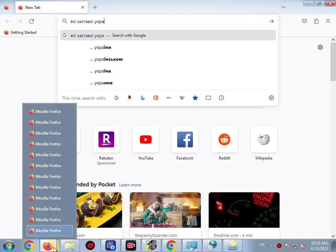Search this time with Wikipedia icon

pyautogui.click(x=182, y=98)
